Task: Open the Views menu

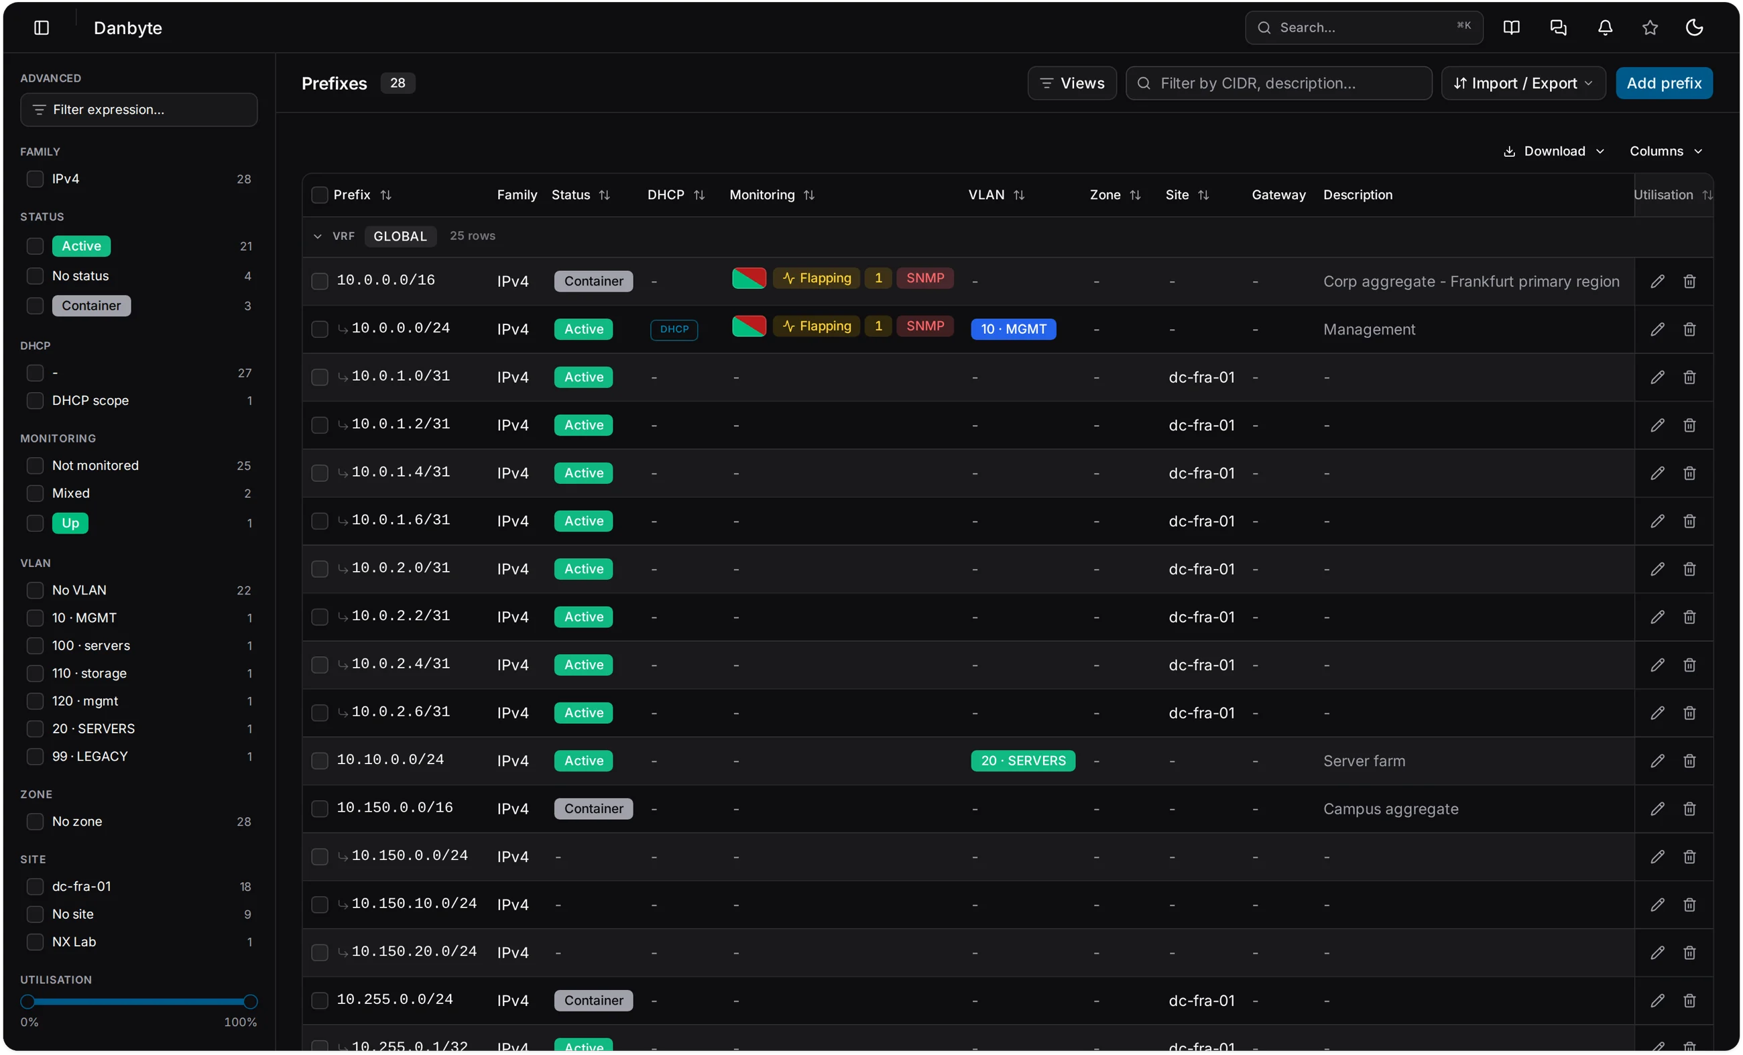Action: pyautogui.click(x=1072, y=83)
